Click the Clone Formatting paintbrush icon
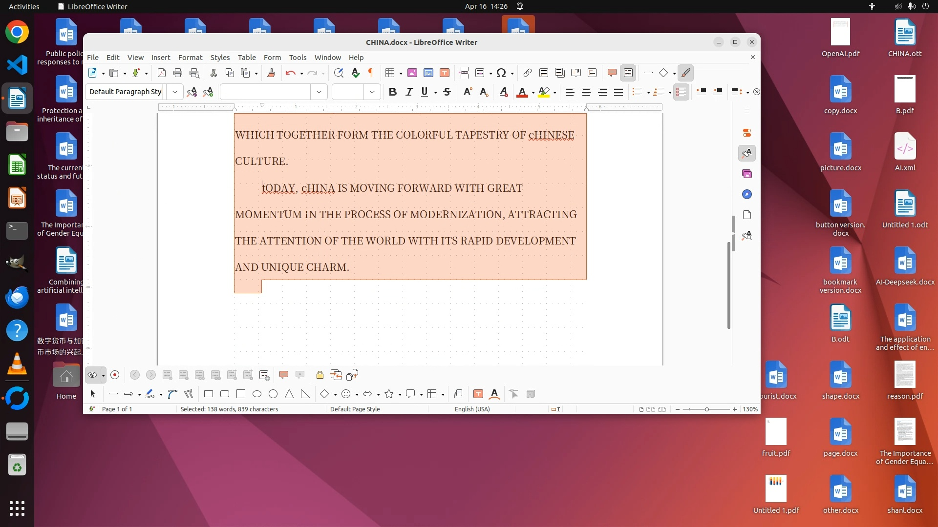Screen dimensions: 938x527 271,73
